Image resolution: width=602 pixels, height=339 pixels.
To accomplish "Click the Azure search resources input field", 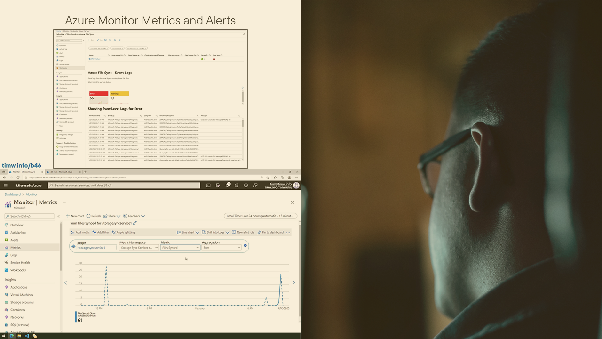I will pyautogui.click(x=125, y=186).
